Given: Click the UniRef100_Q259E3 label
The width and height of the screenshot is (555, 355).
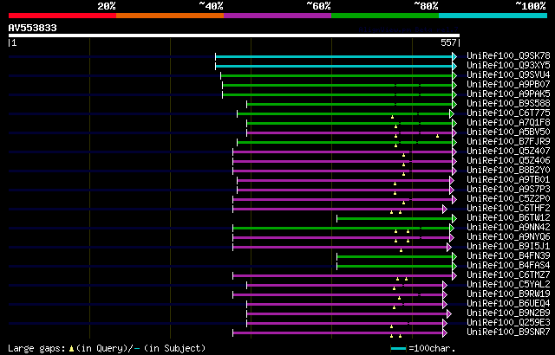Looking at the screenshot, I should pyautogui.click(x=508, y=323).
